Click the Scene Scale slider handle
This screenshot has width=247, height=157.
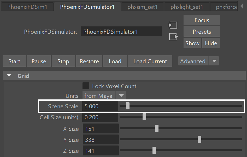pyautogui.click(x=128, y=106)
